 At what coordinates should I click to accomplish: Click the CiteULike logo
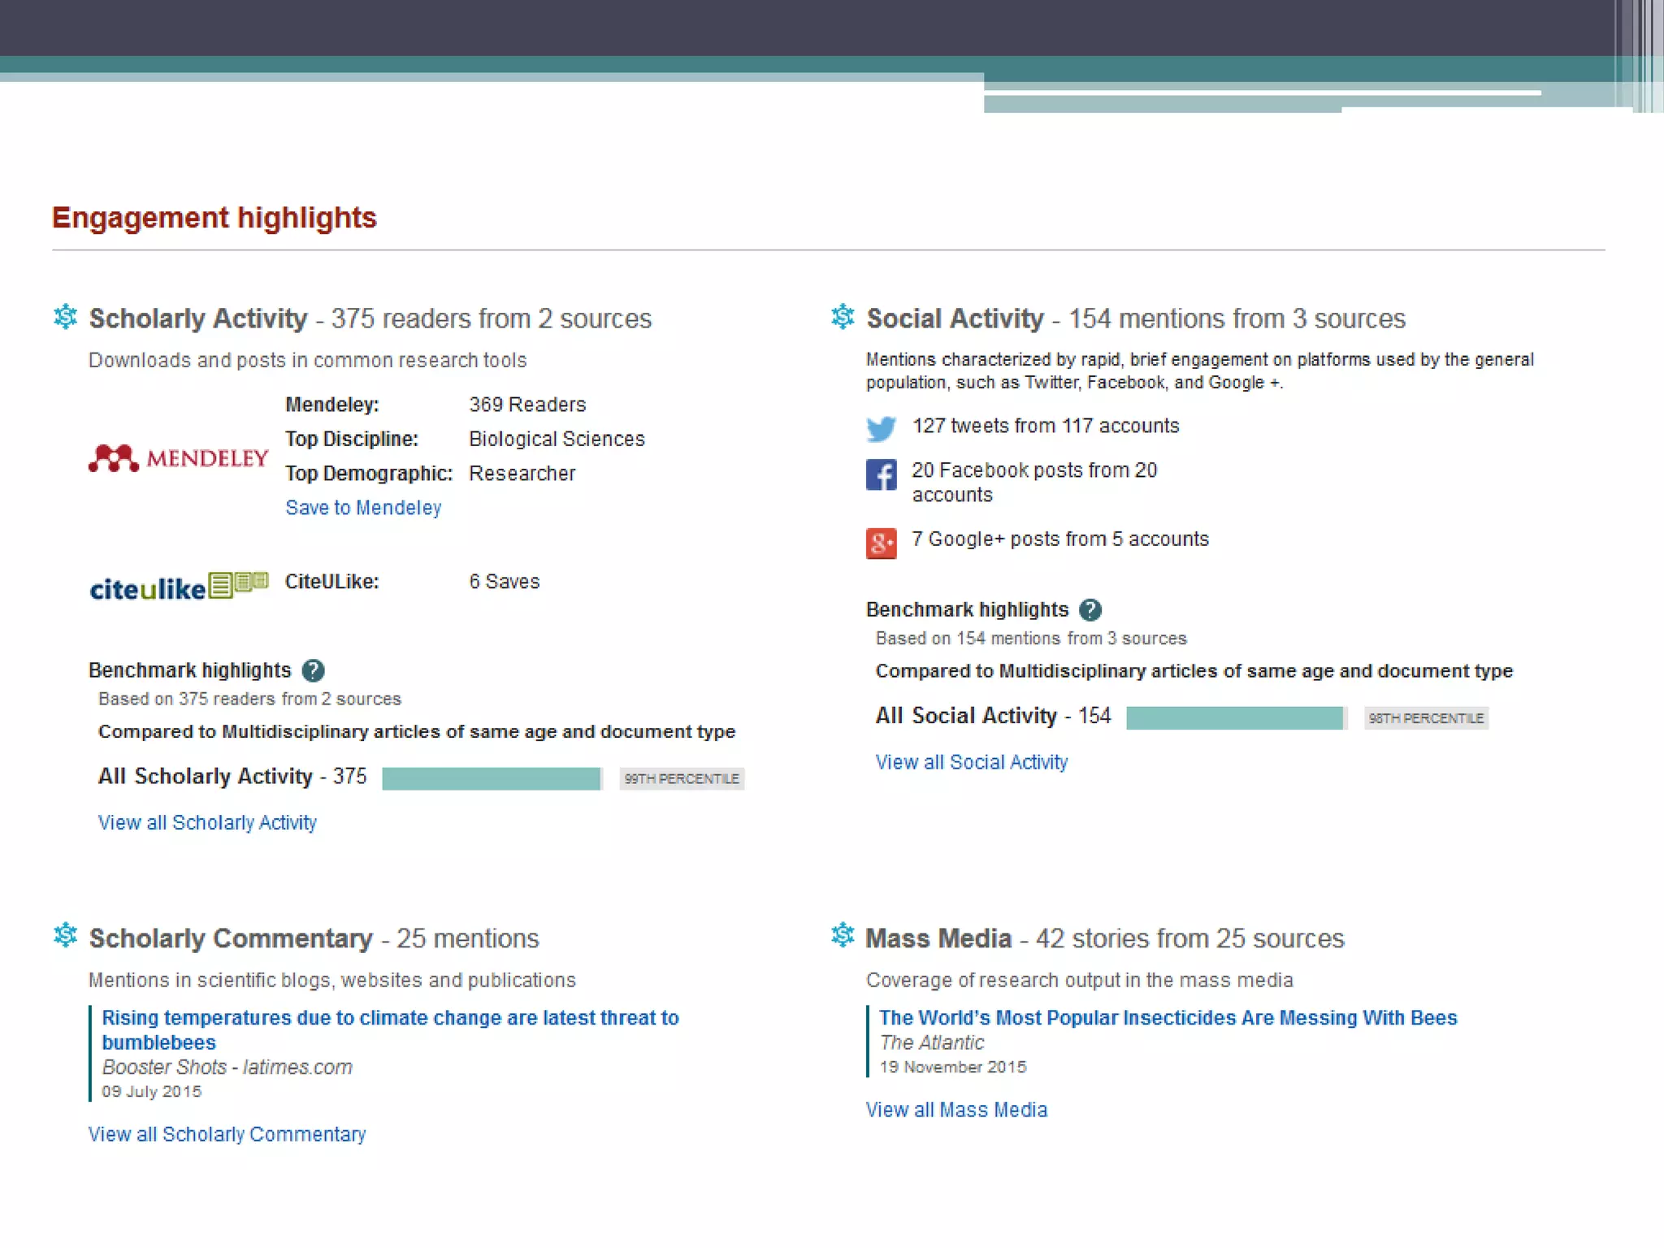point(178,586)
